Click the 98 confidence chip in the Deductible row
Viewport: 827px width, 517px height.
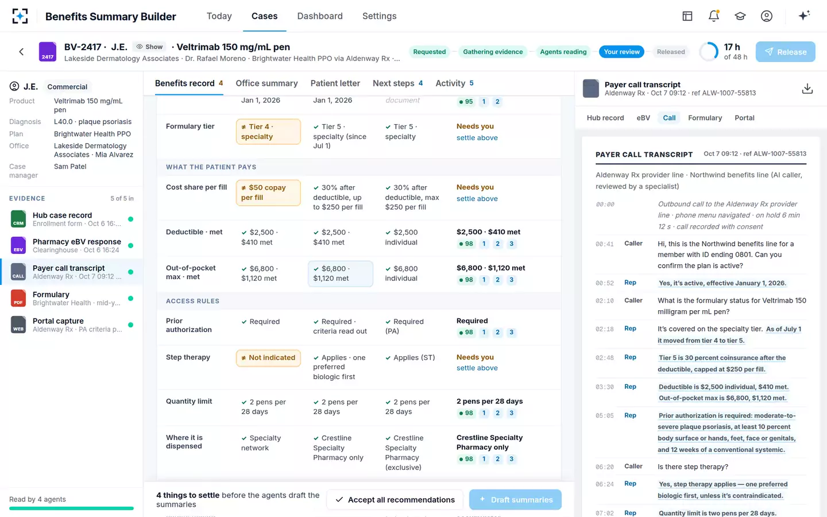[466, 244]
